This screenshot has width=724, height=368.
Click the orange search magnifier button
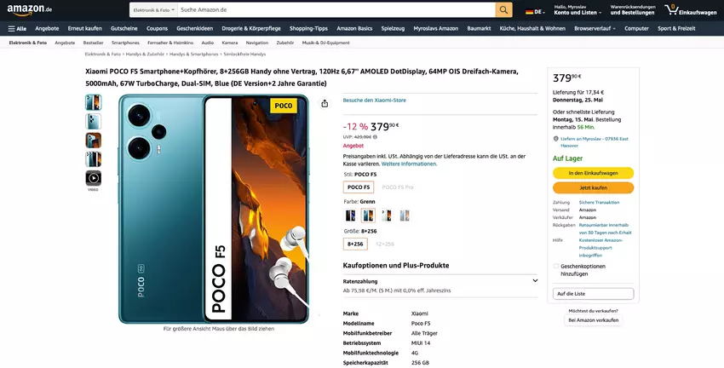tap(504, 10)
